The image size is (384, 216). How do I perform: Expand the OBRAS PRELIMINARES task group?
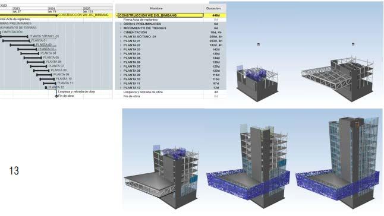121,24
